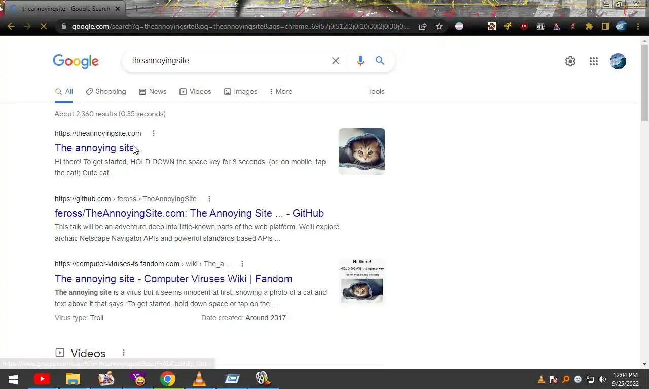Click the taskbar clock showing 12:04 PM
Screen dimensions: 649x389
click(625, 379)
